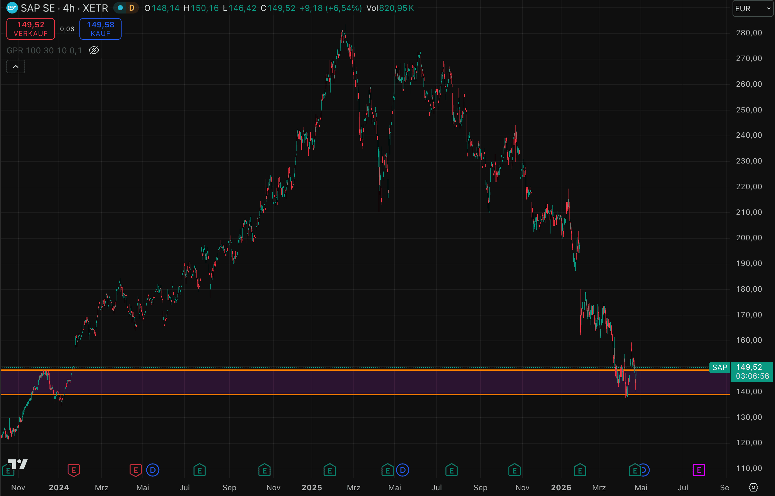
Task: Click the SAP company logo icon
Action: point(12,8)
